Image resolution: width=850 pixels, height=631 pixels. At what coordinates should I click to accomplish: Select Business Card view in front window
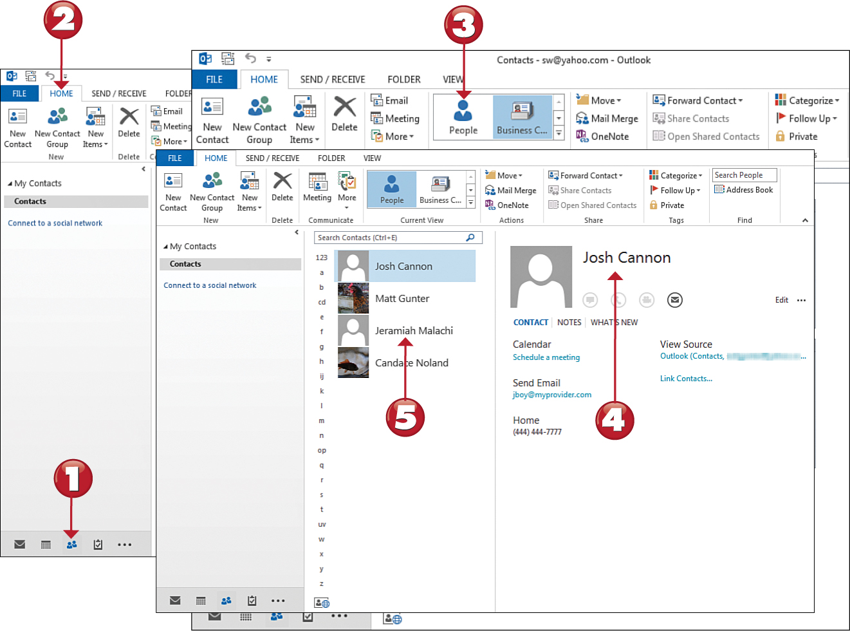(440, 189)
